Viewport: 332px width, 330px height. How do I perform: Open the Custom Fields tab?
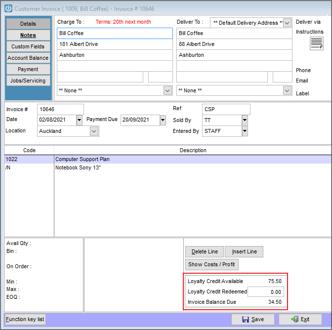click(28, 46)
